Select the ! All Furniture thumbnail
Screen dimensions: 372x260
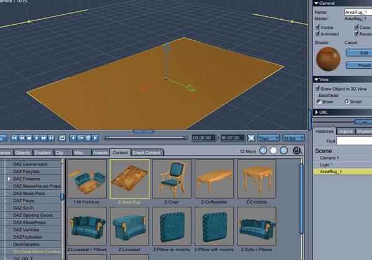(x=87, y=179)
